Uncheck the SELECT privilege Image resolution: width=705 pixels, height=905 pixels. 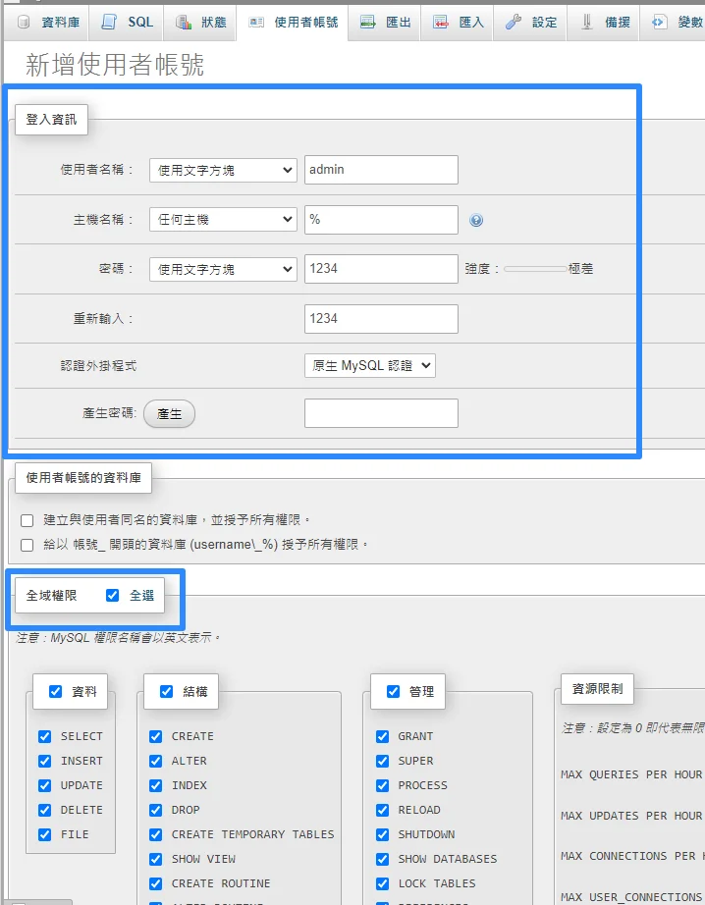pyautogui.click(x=44, y=736)
